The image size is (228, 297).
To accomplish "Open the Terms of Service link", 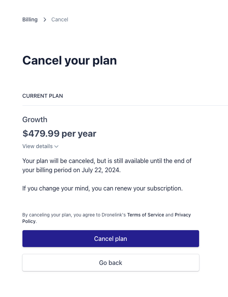I will [145, 215].
